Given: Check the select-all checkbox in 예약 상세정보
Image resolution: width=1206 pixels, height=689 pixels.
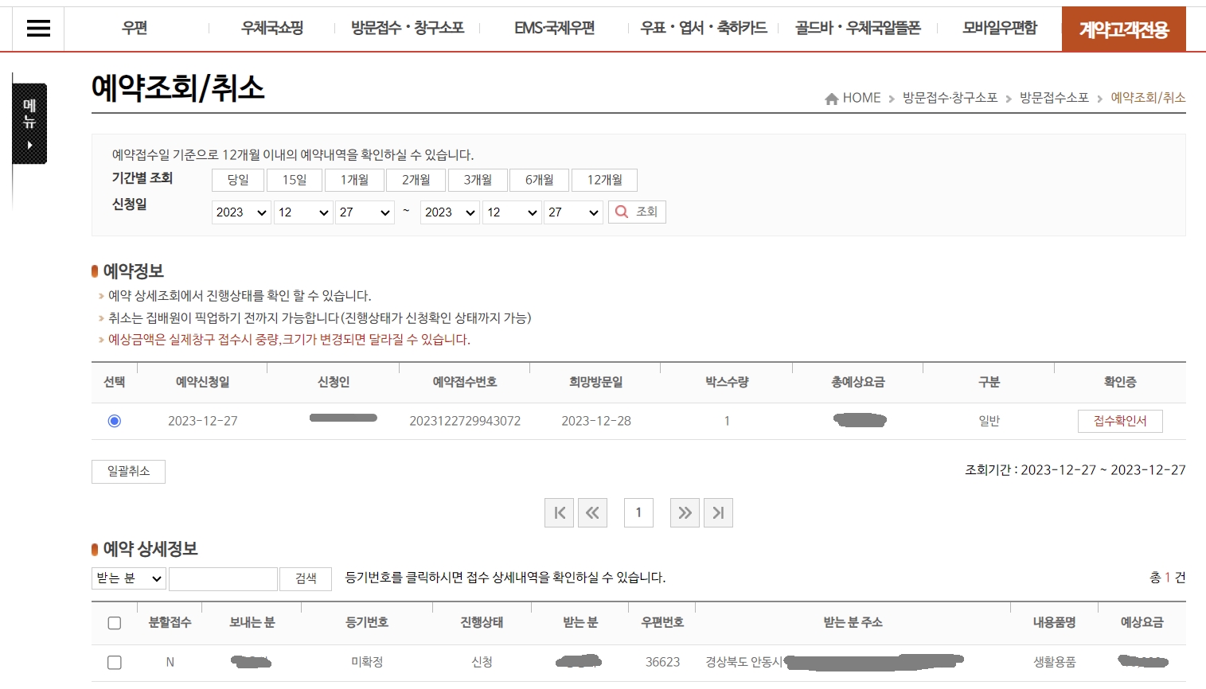Looking at the screenshot, I should click(x=114, y=623).
